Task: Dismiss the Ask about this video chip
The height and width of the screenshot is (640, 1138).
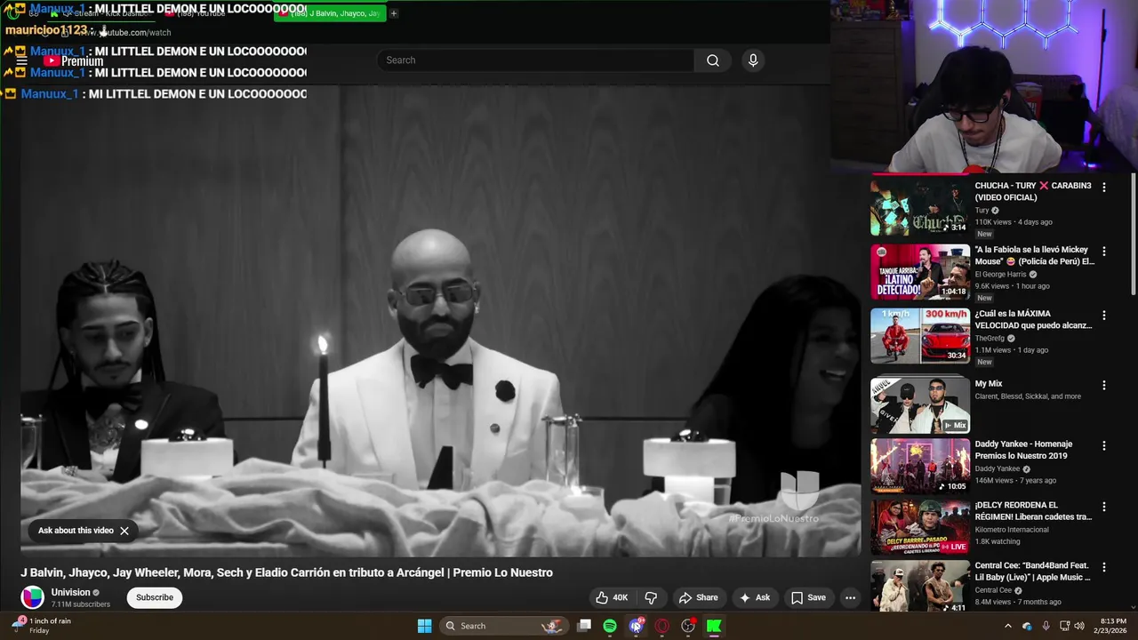Action: [x=124, y=531]
